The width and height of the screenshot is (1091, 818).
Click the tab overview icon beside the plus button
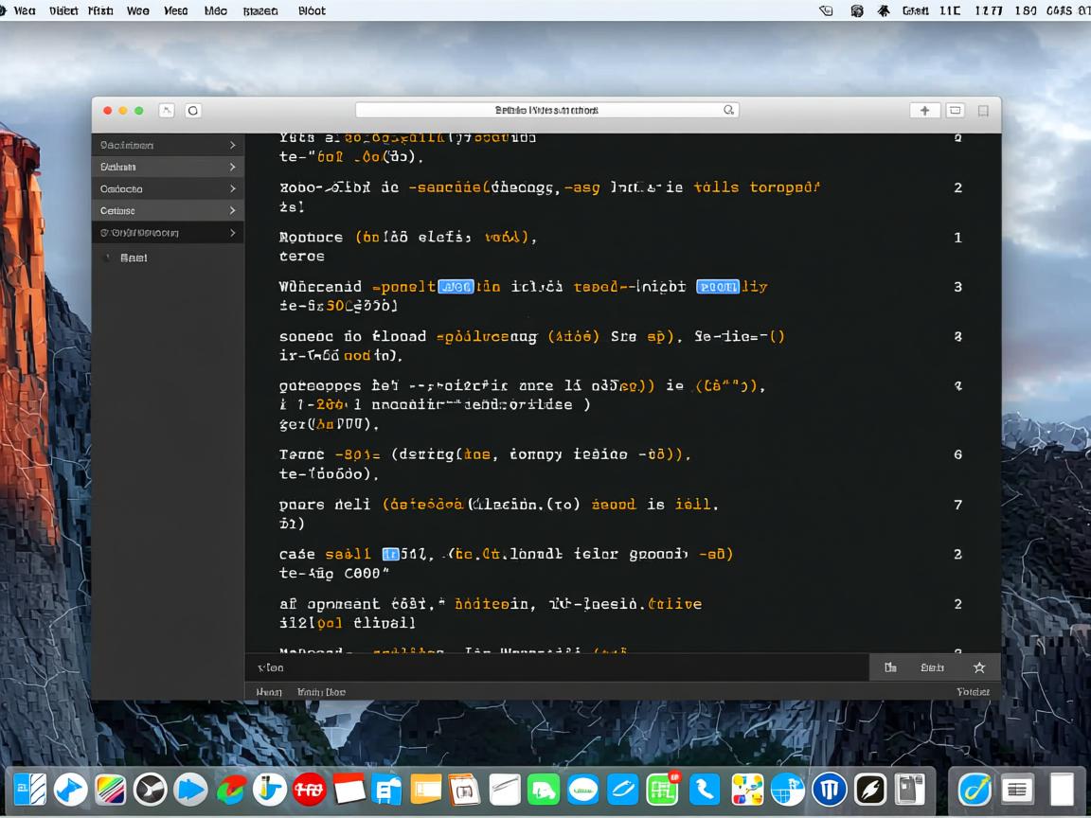click(956, 111)
